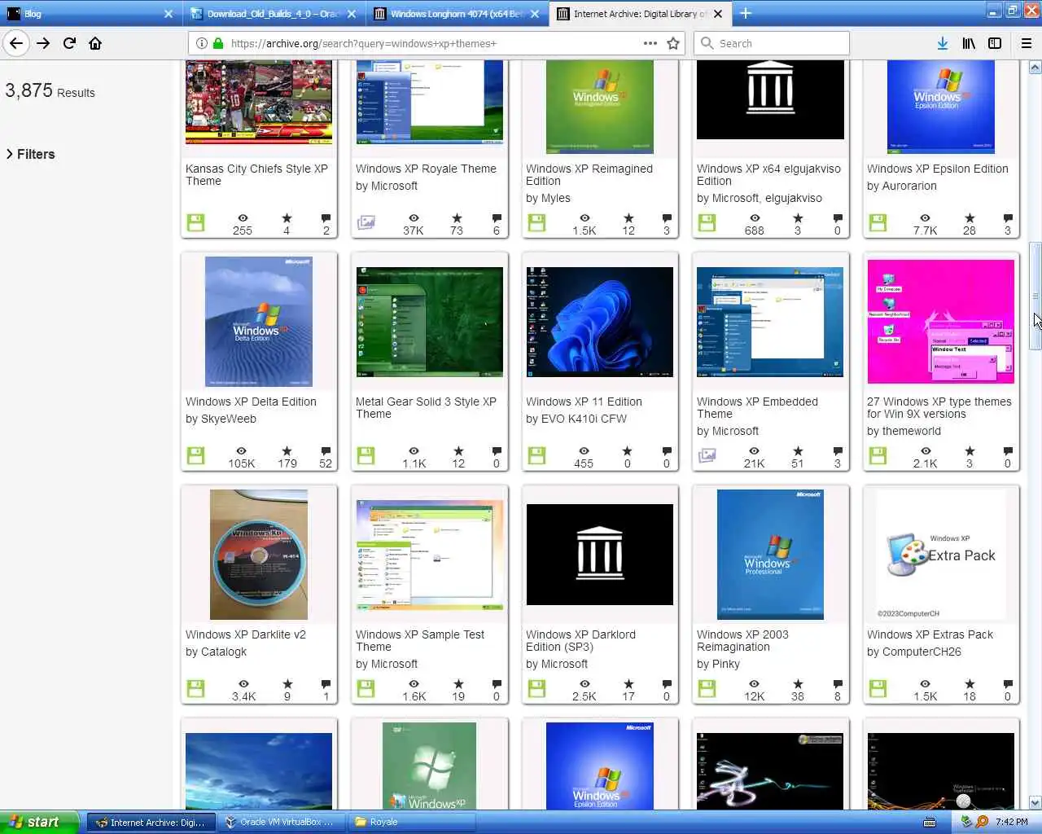The image size is (1042, 834).
Task: Click the Windows XP Extras Pack thumbnail
Action: [x=941, y=555]
